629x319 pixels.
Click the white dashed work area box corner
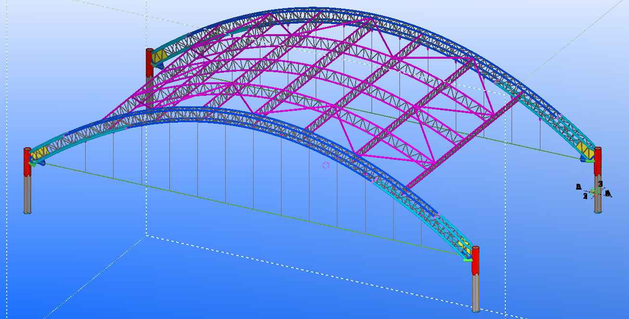pos(146,236)
